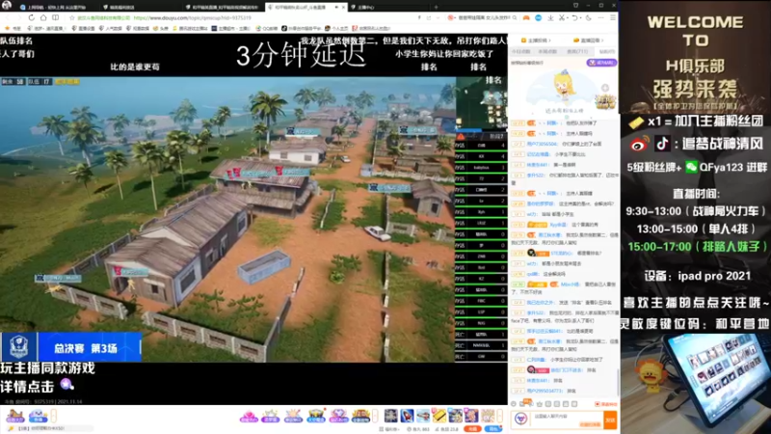Open the gold trophy gift thumbnail in chat

(605, 101)
